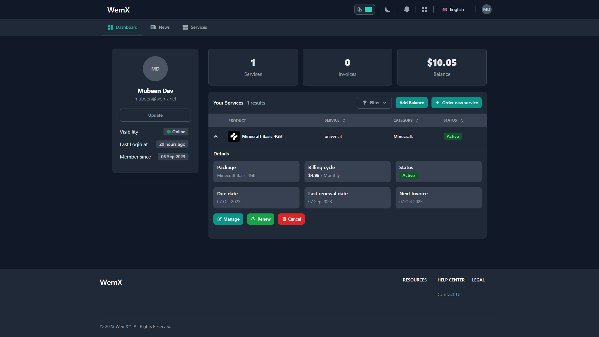Click the Next Invoice date value
This screenshot has width=599, height=337.
[411, 202]
